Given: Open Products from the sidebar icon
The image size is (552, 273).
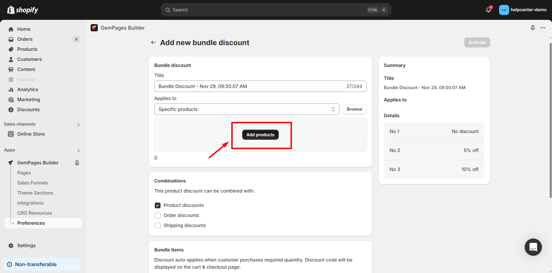Looking at the screenshot, I should click(x=11, y=49).
